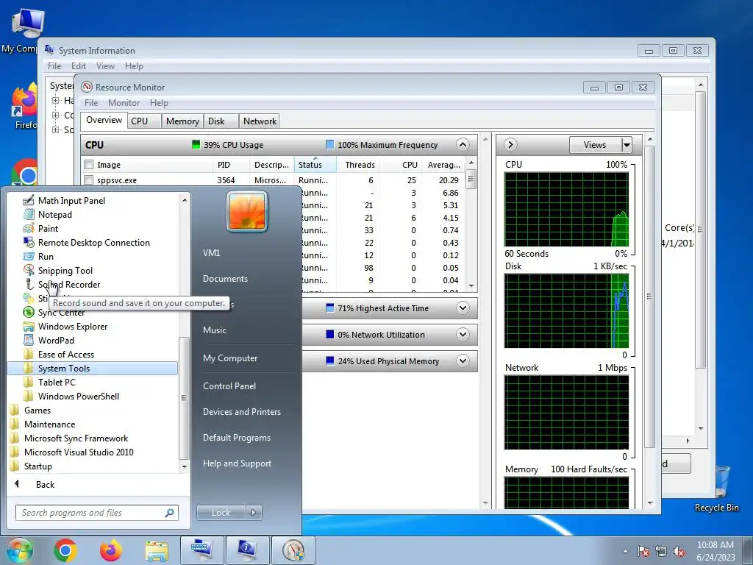Open Chrome from the taskbar
The height and width of the screenshot is (565, 753).
[65, 550]
